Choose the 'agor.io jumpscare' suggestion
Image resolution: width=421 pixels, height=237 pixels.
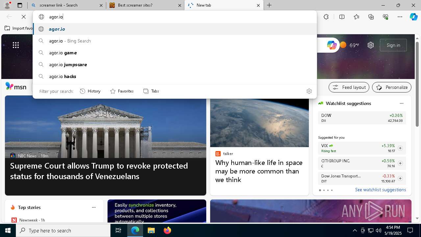(x=175, y=65)
